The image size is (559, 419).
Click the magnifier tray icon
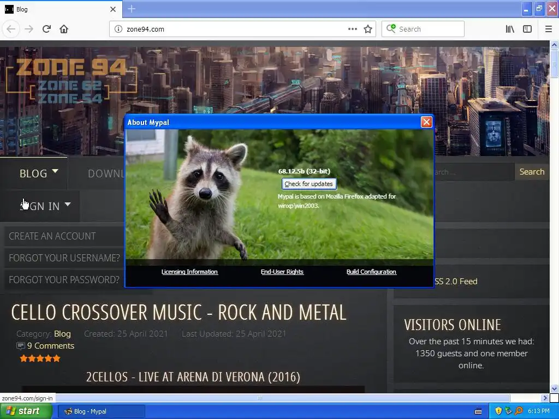(519, 411)
